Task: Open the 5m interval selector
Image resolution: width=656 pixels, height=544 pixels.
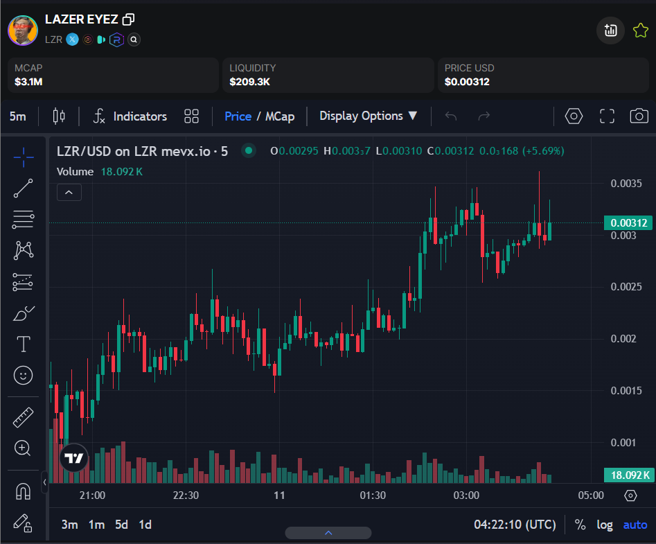Action: (17, 116)
